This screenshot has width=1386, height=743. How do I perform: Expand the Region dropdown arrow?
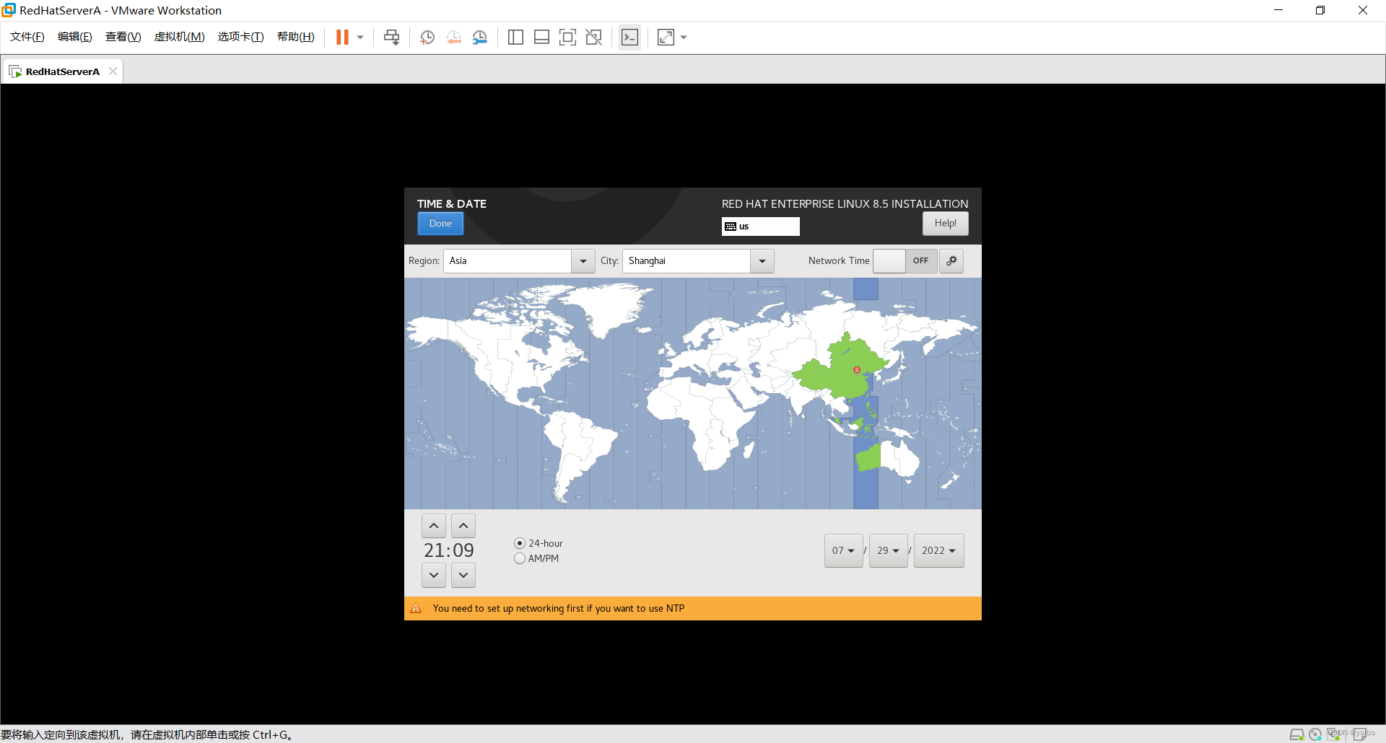pyautogui.click(x=583, y=261)
